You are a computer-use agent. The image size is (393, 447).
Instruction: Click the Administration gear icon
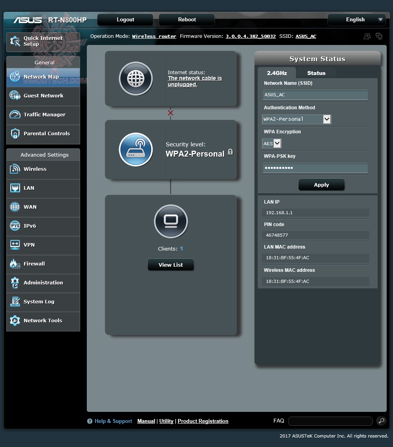[x=15, y=282]
